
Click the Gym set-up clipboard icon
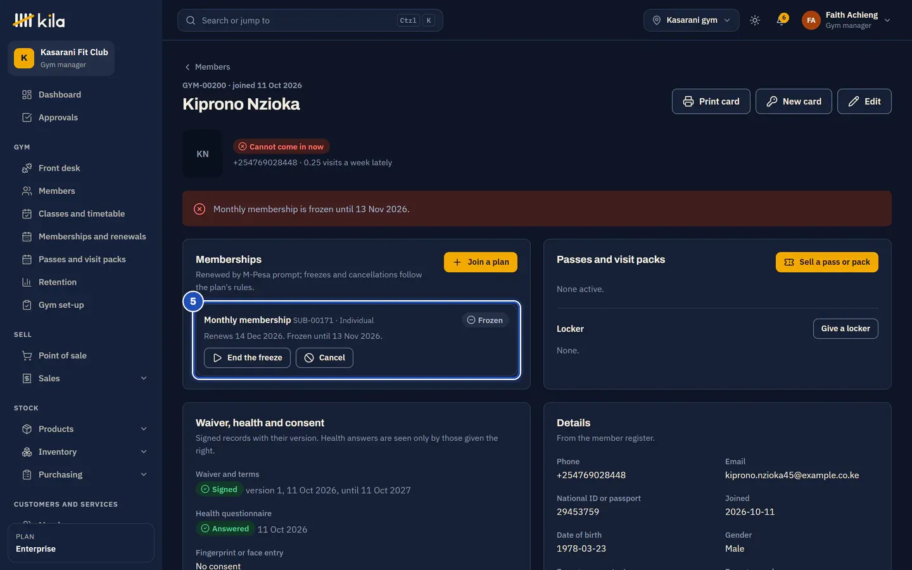pos(27,305)
